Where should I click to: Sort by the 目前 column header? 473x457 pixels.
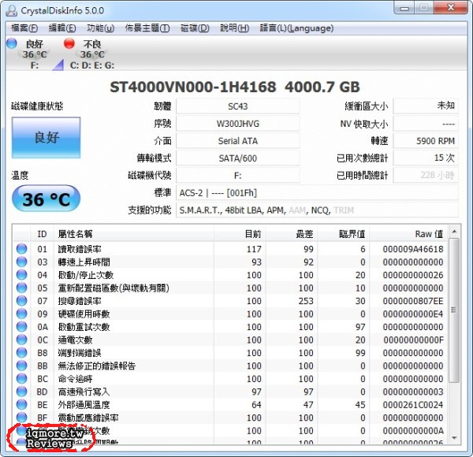[240, 234]
